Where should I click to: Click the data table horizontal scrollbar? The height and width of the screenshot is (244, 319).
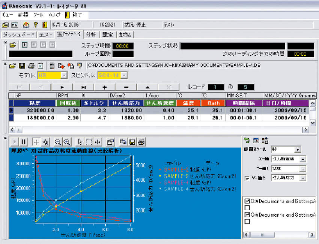[x=159, y=130]
